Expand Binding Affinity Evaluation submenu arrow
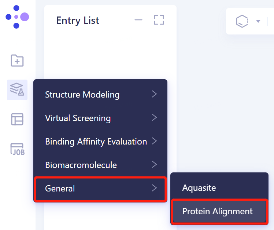 click(x=154, y=141)
